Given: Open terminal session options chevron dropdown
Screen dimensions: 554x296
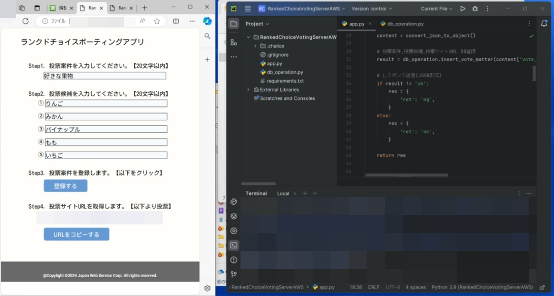Looking at the screenshot, I should (315, 193).
